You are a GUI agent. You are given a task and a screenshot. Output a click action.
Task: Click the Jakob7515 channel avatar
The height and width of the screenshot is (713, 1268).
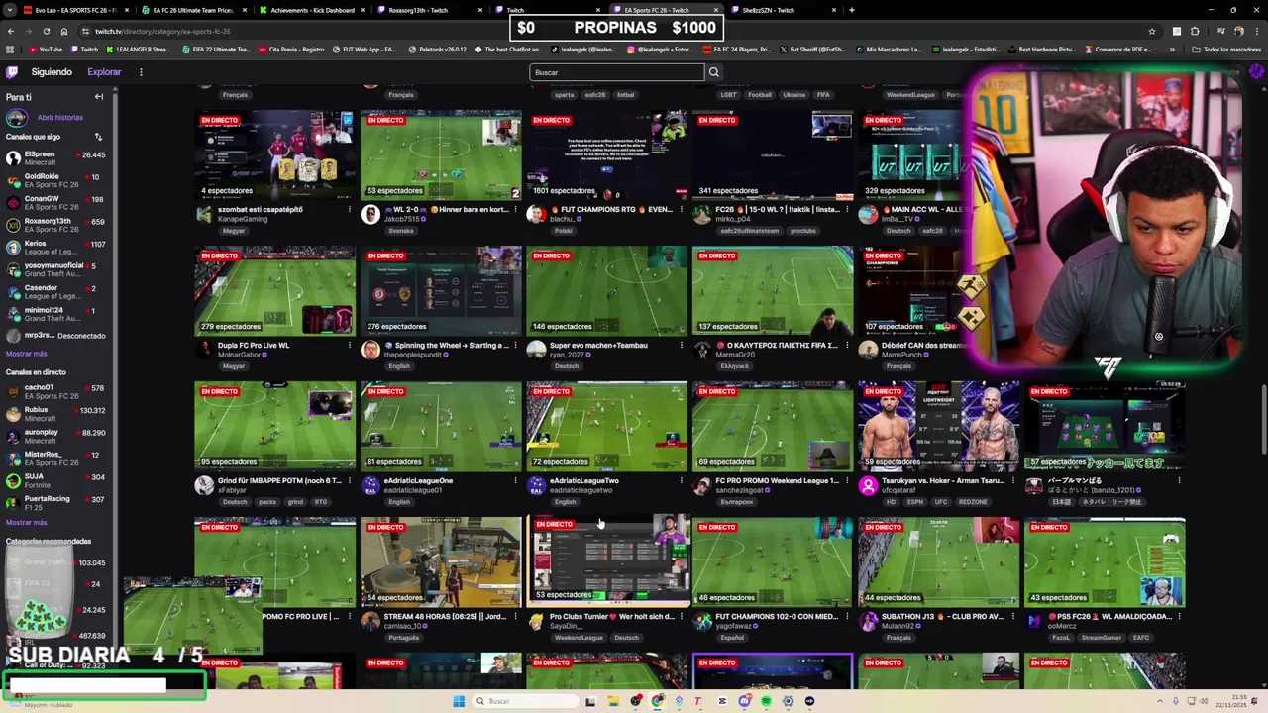click(370, 214)
